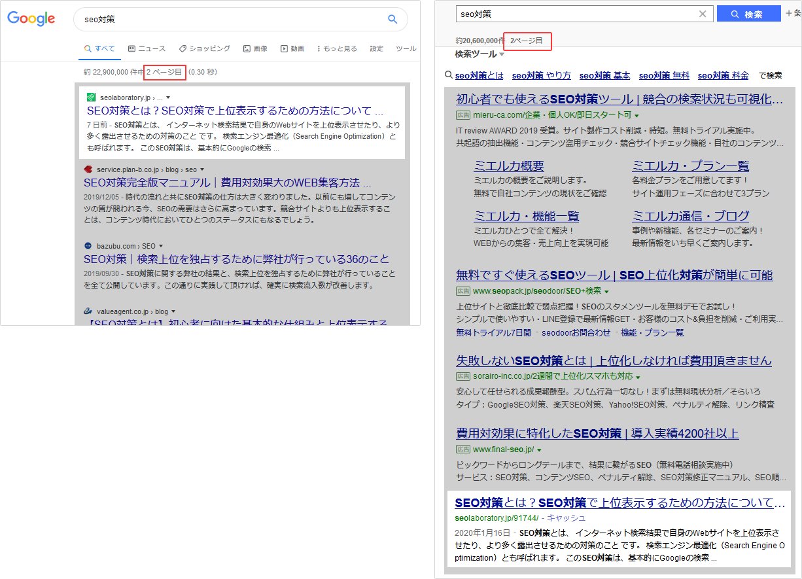
Task: Click the Yahoo blue 検索 button
Action: point(748,14)
